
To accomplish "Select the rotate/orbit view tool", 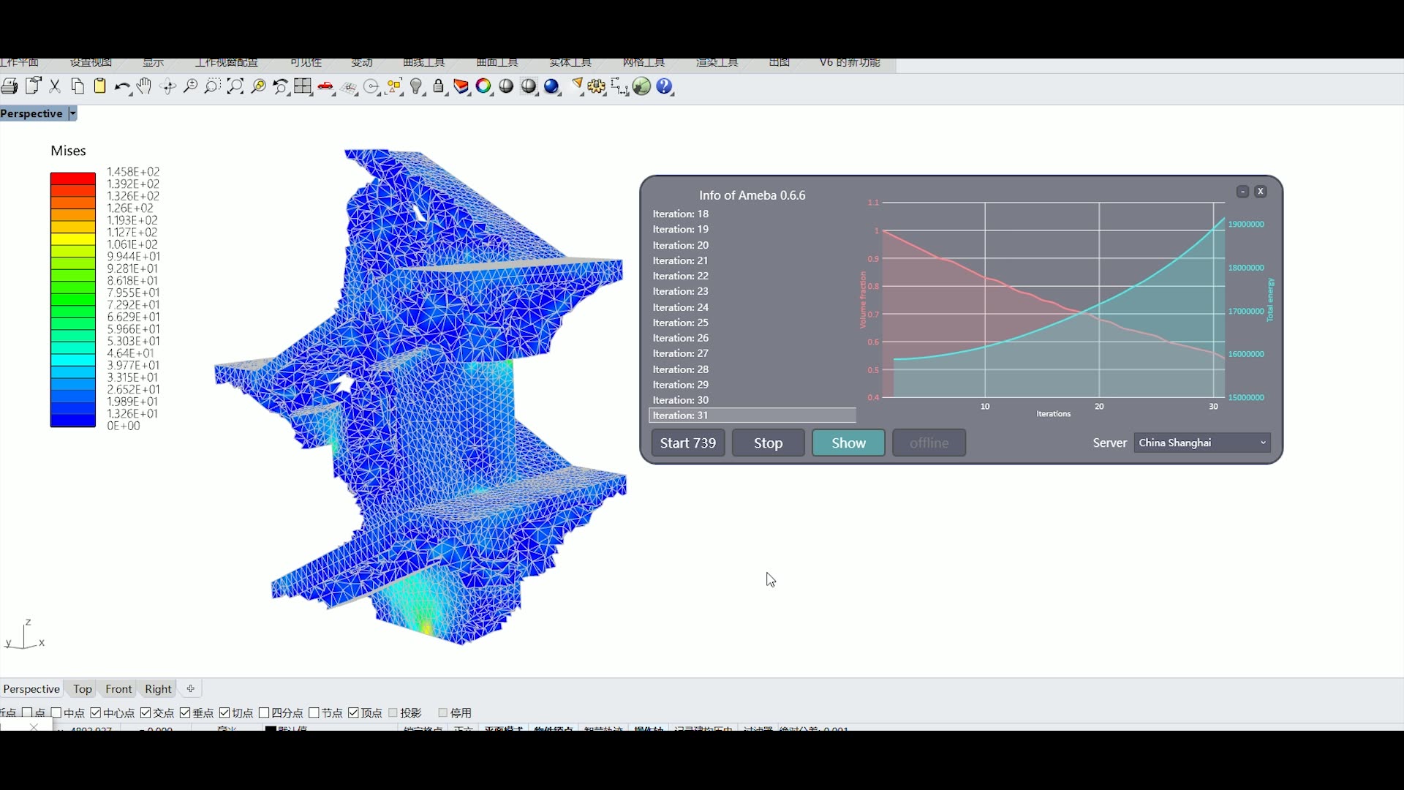I will (167, 87).
